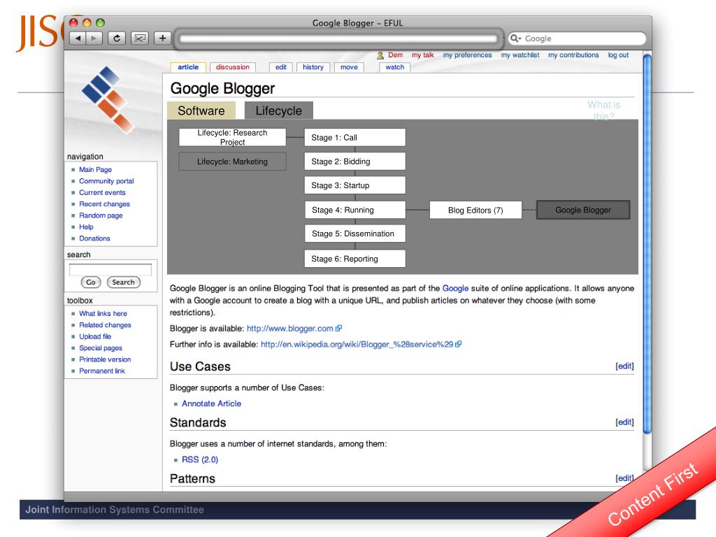716x537 pixels.
Task: Click the user avatar icon beside Dem
Action: (x=380, y=55)
